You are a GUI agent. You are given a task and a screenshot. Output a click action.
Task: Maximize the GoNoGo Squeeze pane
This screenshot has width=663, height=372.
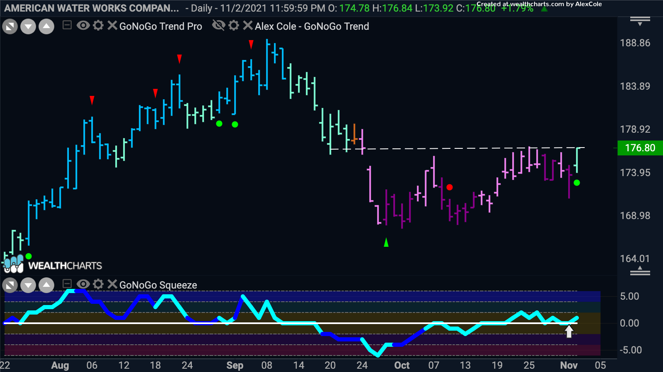(x=10, y=285)
